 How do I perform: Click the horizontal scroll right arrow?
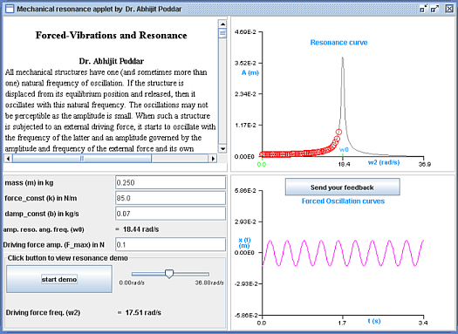pos(213,158)
